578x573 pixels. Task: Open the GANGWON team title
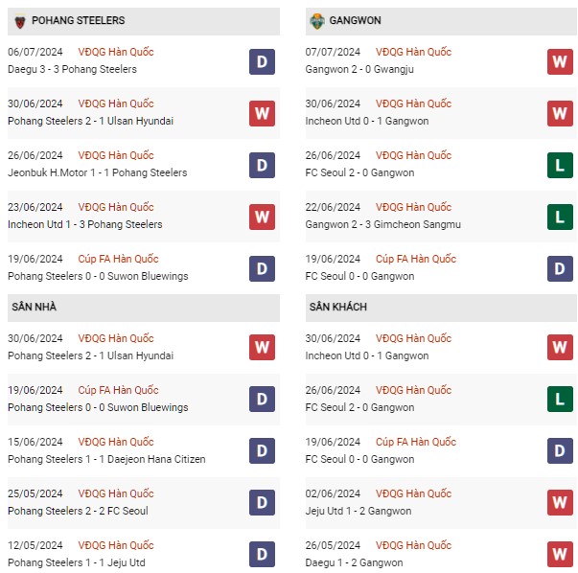[355, 20]
